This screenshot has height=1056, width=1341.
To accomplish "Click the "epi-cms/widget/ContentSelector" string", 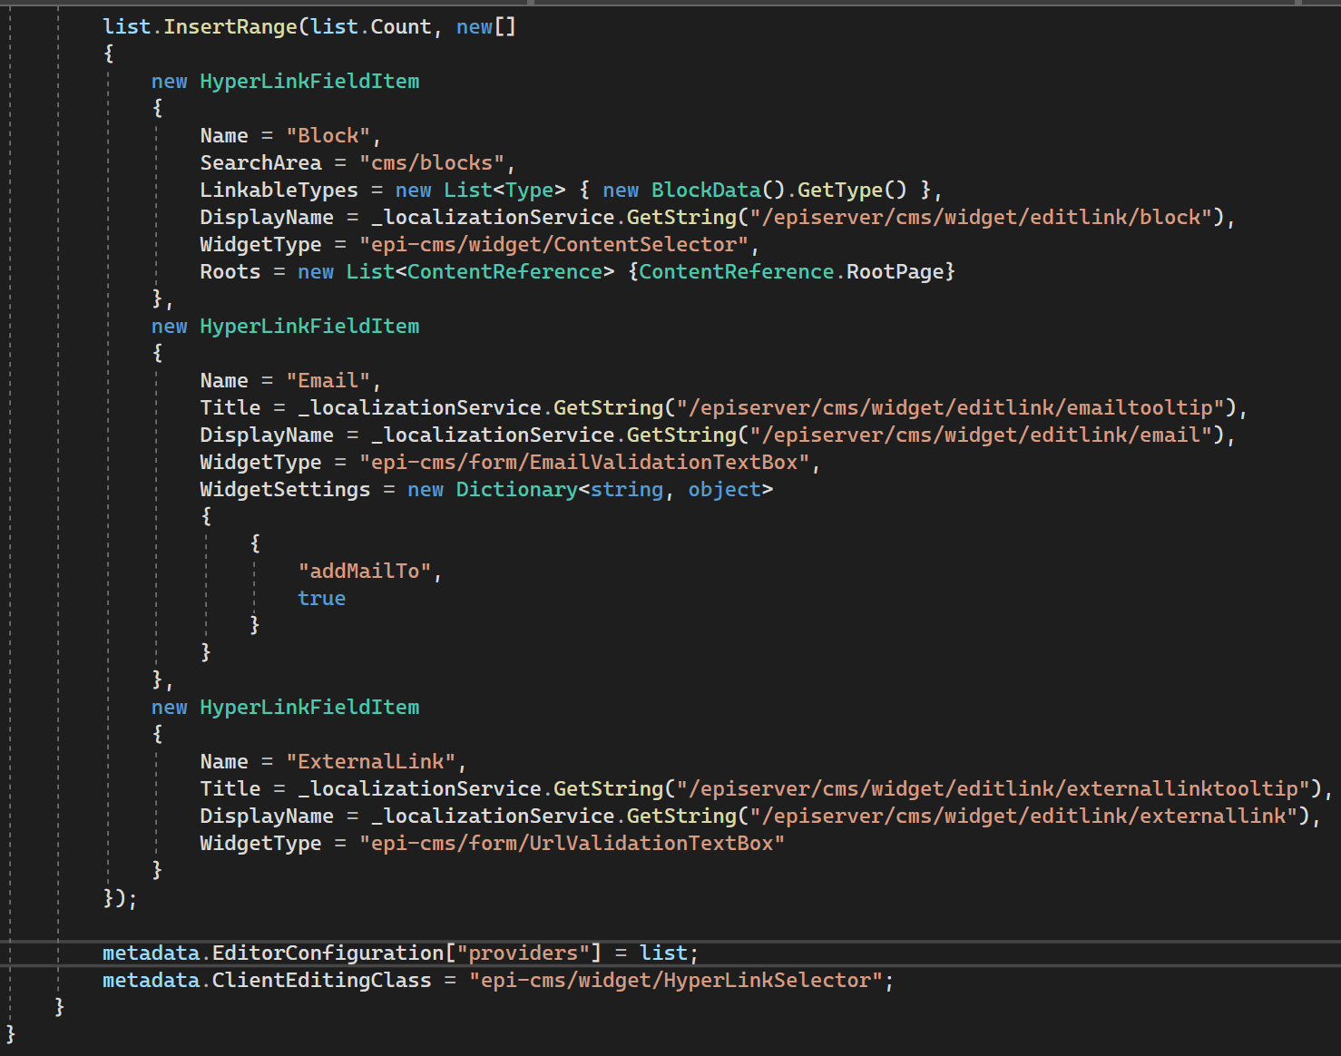I will click(553, 245).
